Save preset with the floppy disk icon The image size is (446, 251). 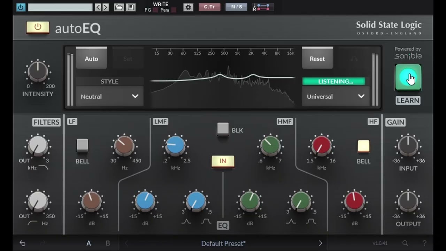[130, 7]
